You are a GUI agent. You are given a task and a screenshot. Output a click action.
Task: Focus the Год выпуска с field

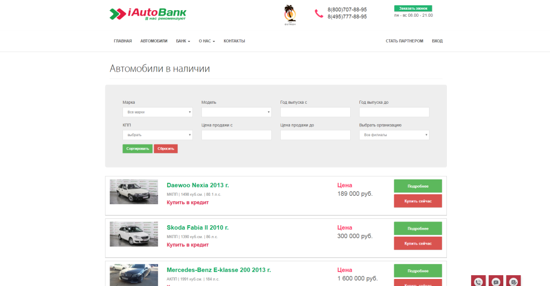coord(315,112)
